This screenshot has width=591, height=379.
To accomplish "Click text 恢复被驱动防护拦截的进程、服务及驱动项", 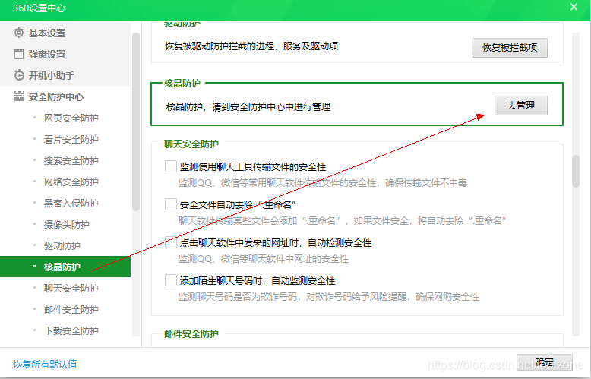I will (x=251, y=46).
